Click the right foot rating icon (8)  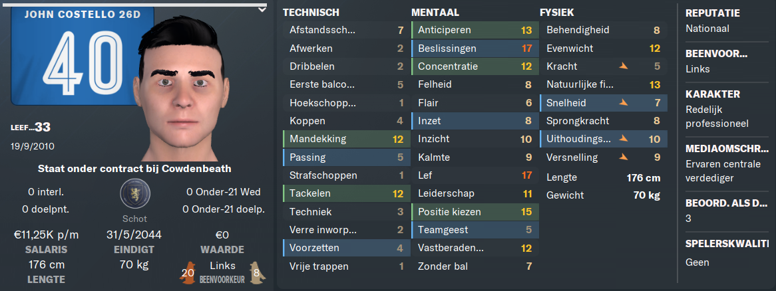(x=257, y=272)
